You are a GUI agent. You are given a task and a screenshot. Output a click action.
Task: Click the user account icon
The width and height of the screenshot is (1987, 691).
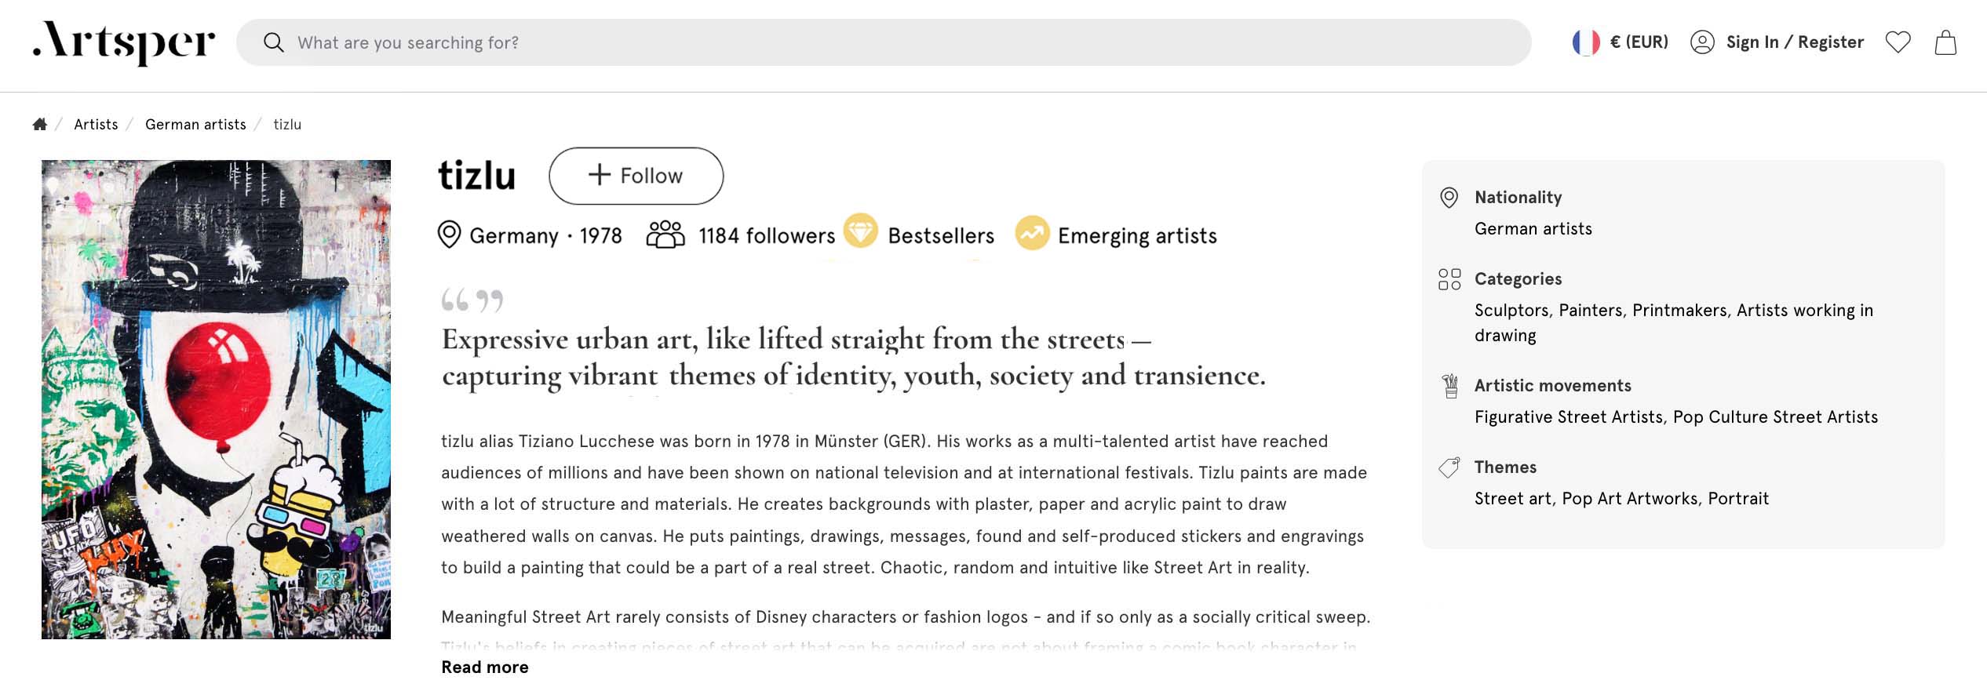click(1702, 42)
